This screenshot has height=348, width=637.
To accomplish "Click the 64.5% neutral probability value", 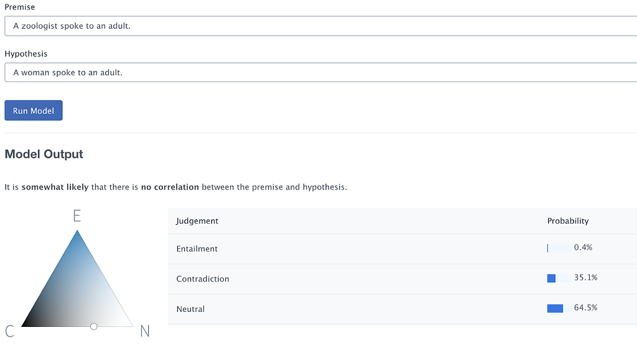I will pos(585,308).
